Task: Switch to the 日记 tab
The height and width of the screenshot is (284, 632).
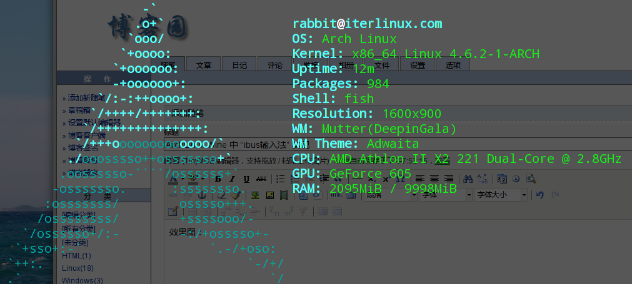Action: click(239, 64)
